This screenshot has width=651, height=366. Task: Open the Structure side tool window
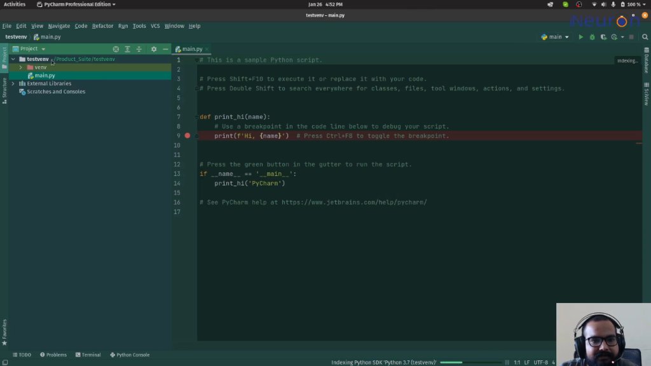4,91
